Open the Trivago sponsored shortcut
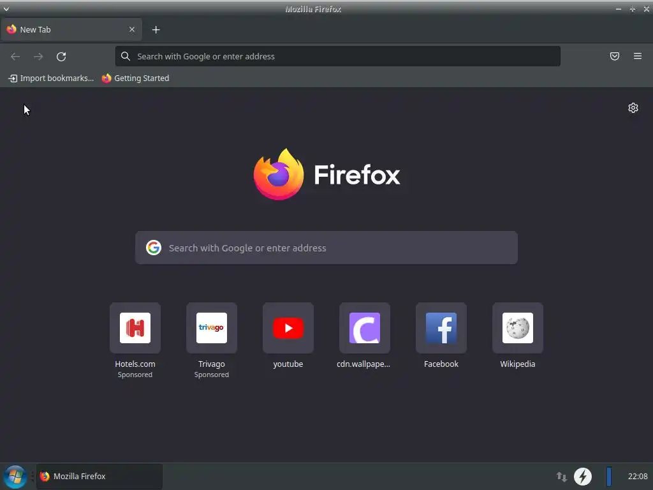Image resolution: width=653 pixels, height=490 pixels. [x=212, y=328]
